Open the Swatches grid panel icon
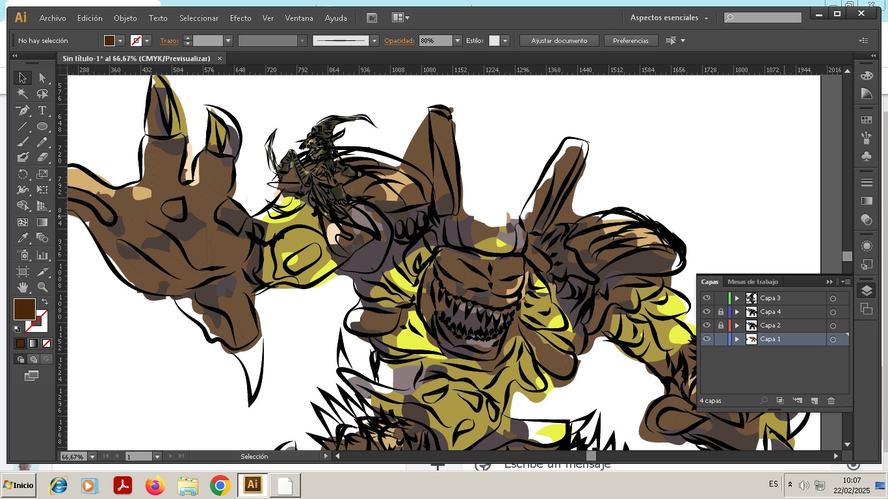Viewport: 888px width, 499px height. click(866, 120)
